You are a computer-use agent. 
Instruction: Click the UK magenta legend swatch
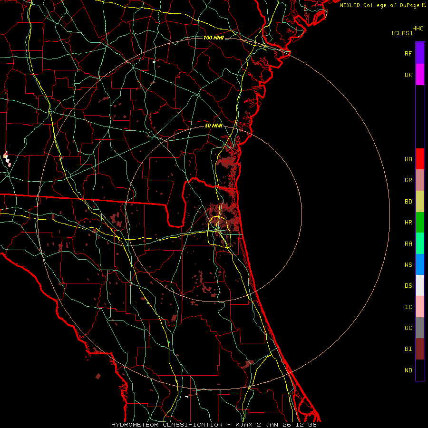point(420,75)
